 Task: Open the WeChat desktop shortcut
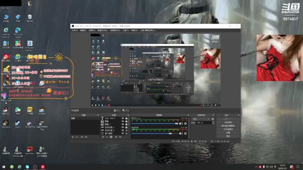tap(18, 111)
